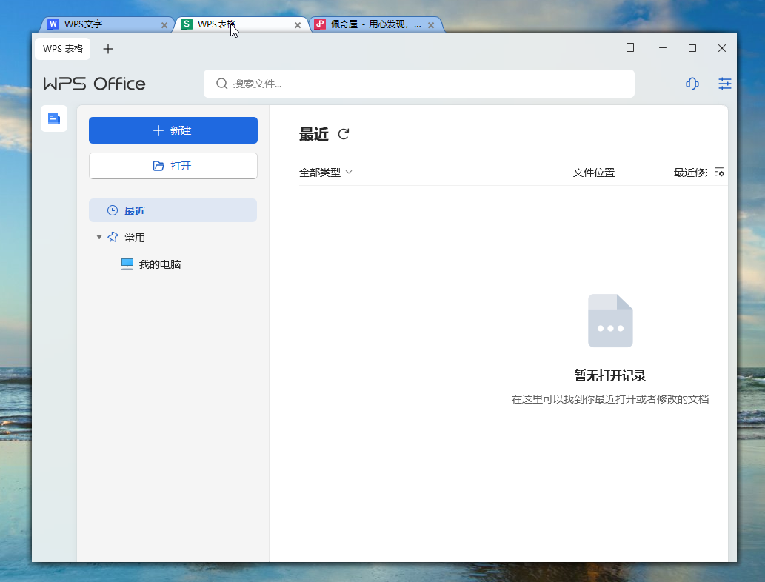Open the settings sliders icon
This screenshot has height=582, width=765.
point(725,84)
